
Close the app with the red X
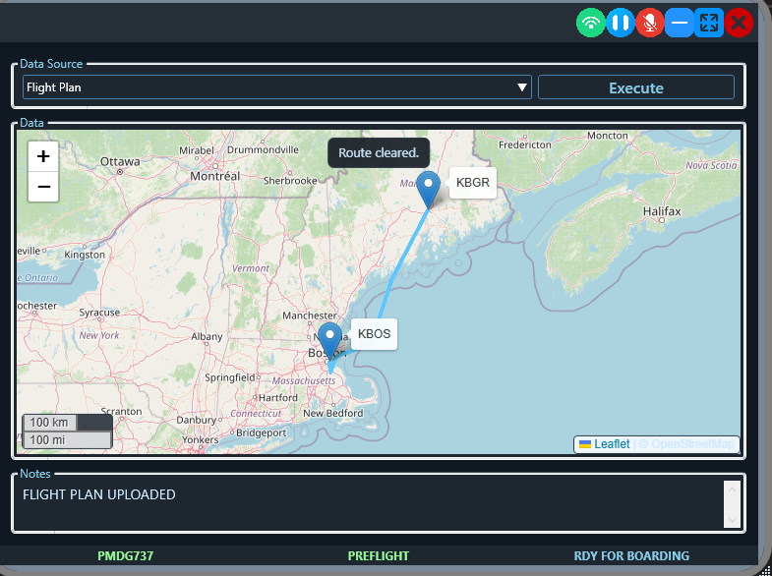pyautogui.click(x=739, y=23)
